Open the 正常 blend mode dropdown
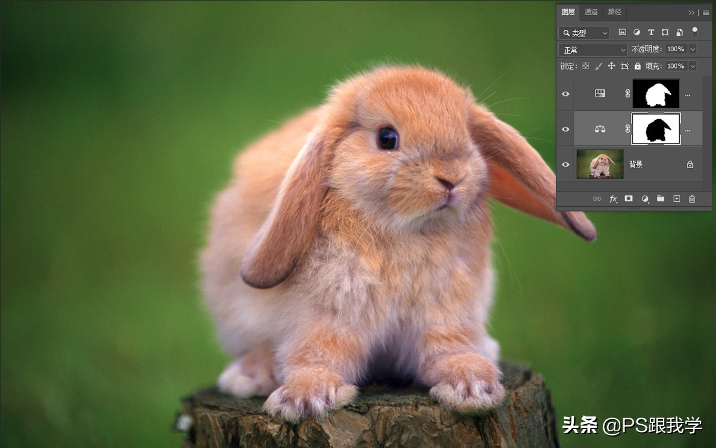This screenshot has width=716, height=448. (x=593, y=49)
